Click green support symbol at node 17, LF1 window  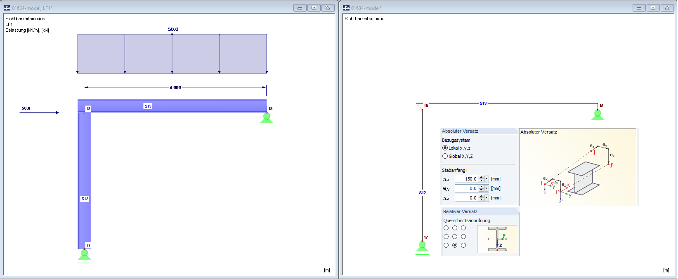coord(85,255)
